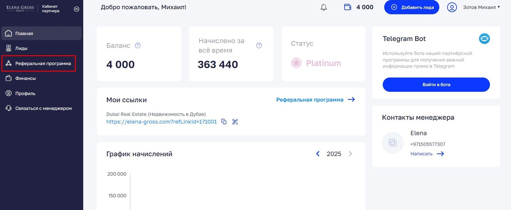Copy the referral link with copy icon
The image size is (511, 210).
(224, 122)
